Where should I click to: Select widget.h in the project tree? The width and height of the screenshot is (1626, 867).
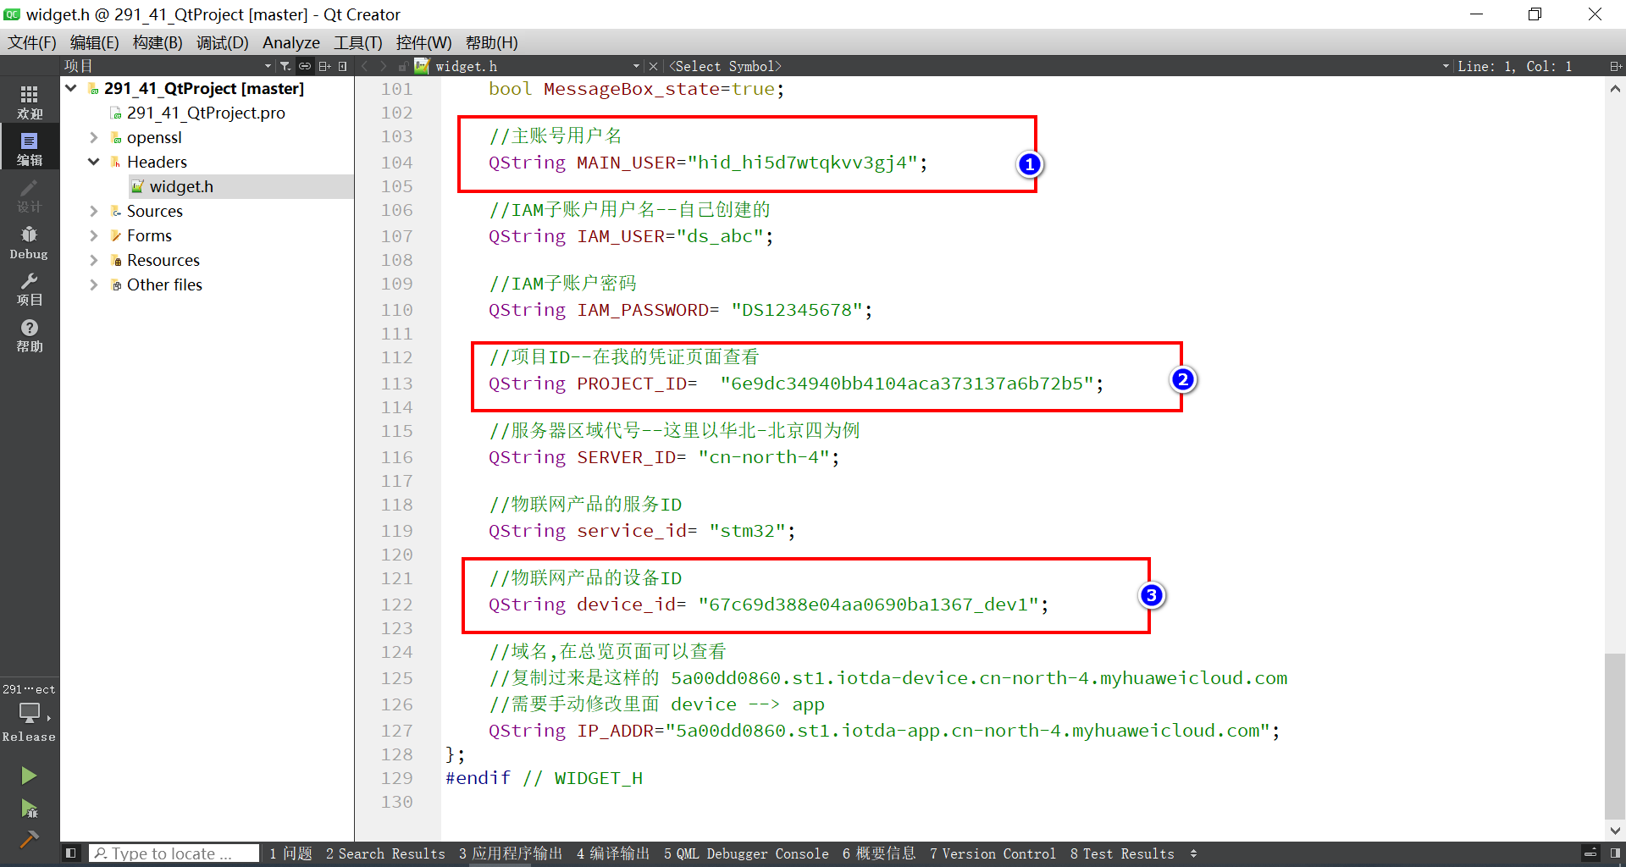tap(181, 186)
